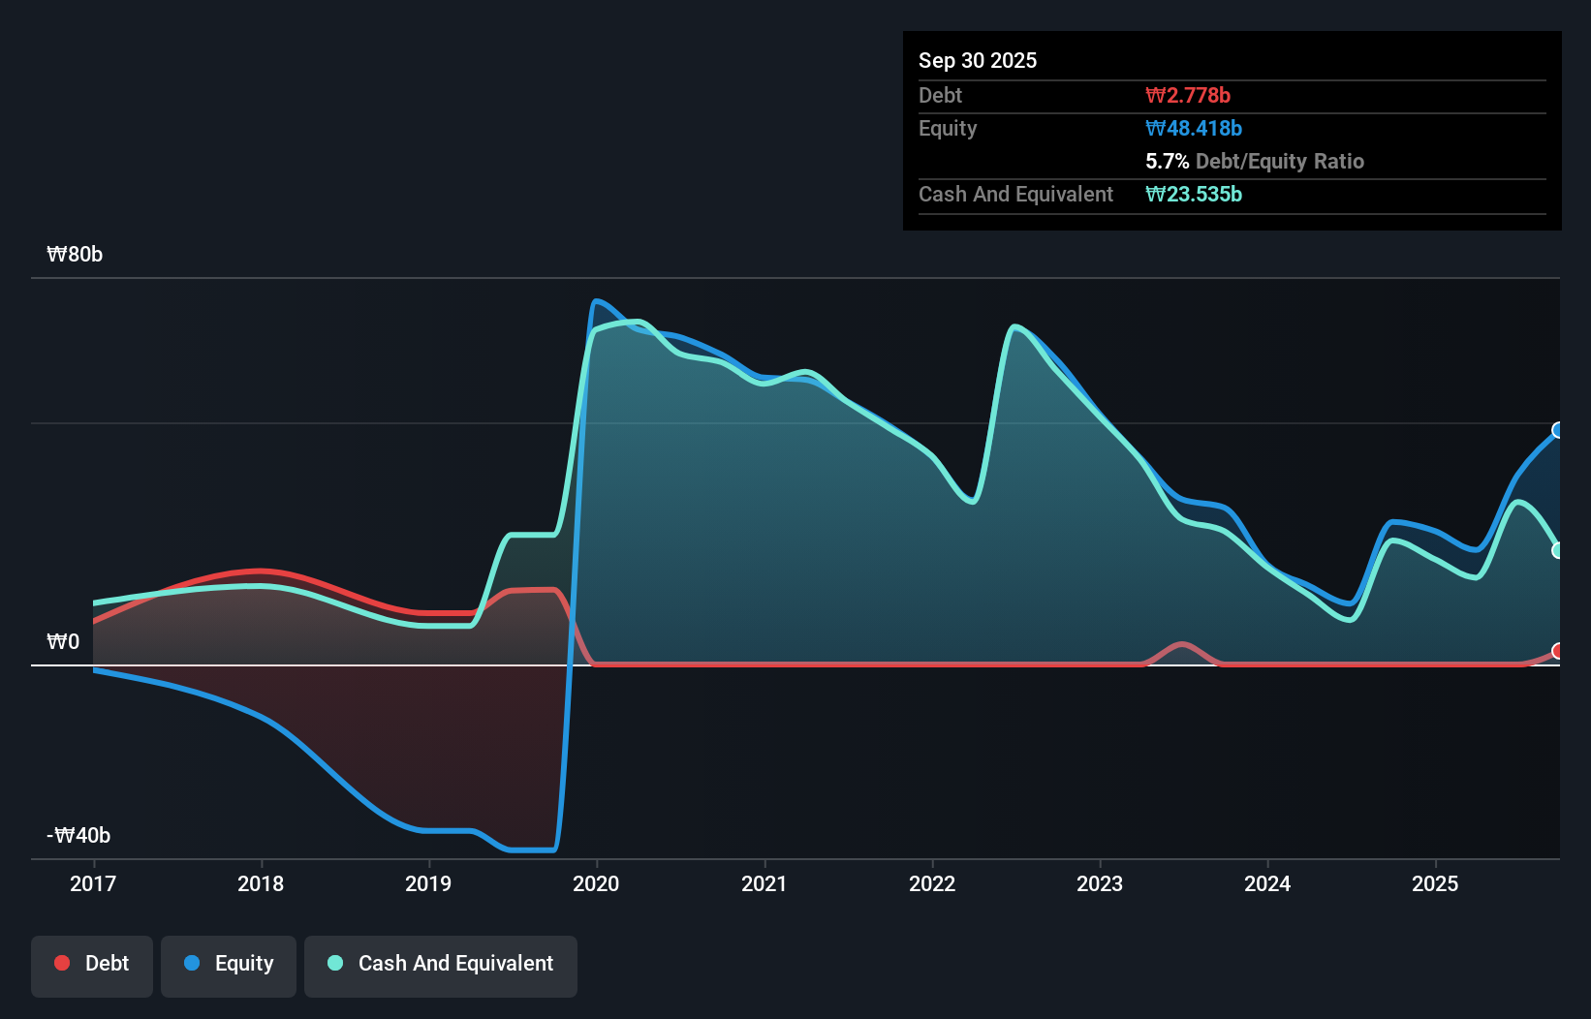Image resolution: width=1591 pixels, height=1019 pixels.
Task: Click the 2022 equity peak on the chart
Action: (x=1014, y=329)
